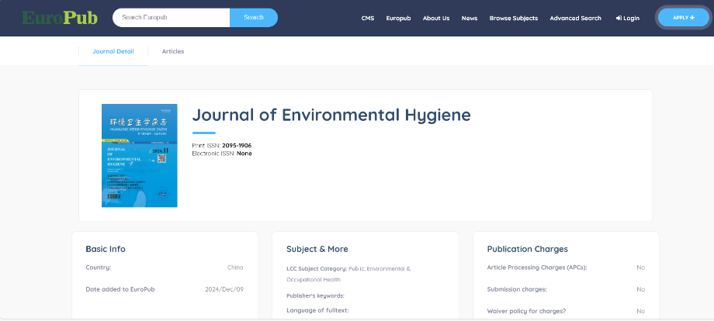Viewport: 714px width, 321px height.
Task: Click the Submission charges label
Action: (x=517, y=289)
